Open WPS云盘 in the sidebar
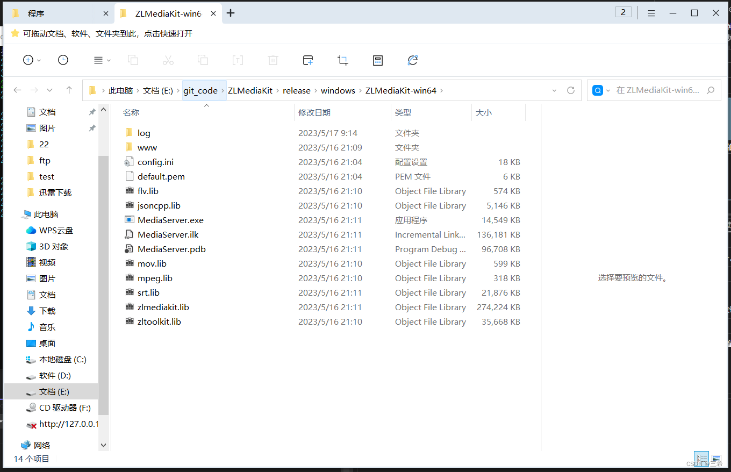731x472 pixels. click(56, 230)
